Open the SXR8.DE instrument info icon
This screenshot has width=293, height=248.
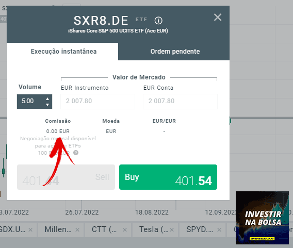(x=158, y=20)
